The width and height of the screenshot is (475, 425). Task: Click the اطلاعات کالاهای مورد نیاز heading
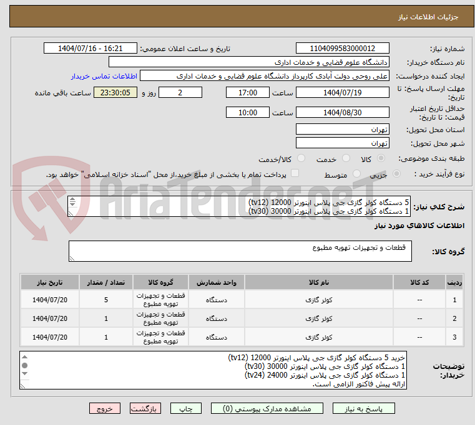pyautogui.click(x=419, y=226)
